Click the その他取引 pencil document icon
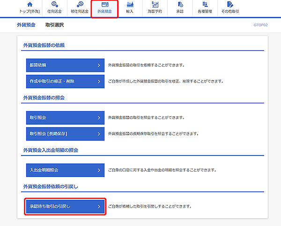Image resolution: width=281 pixels, height=226 pixels. (x=230, y=4)
